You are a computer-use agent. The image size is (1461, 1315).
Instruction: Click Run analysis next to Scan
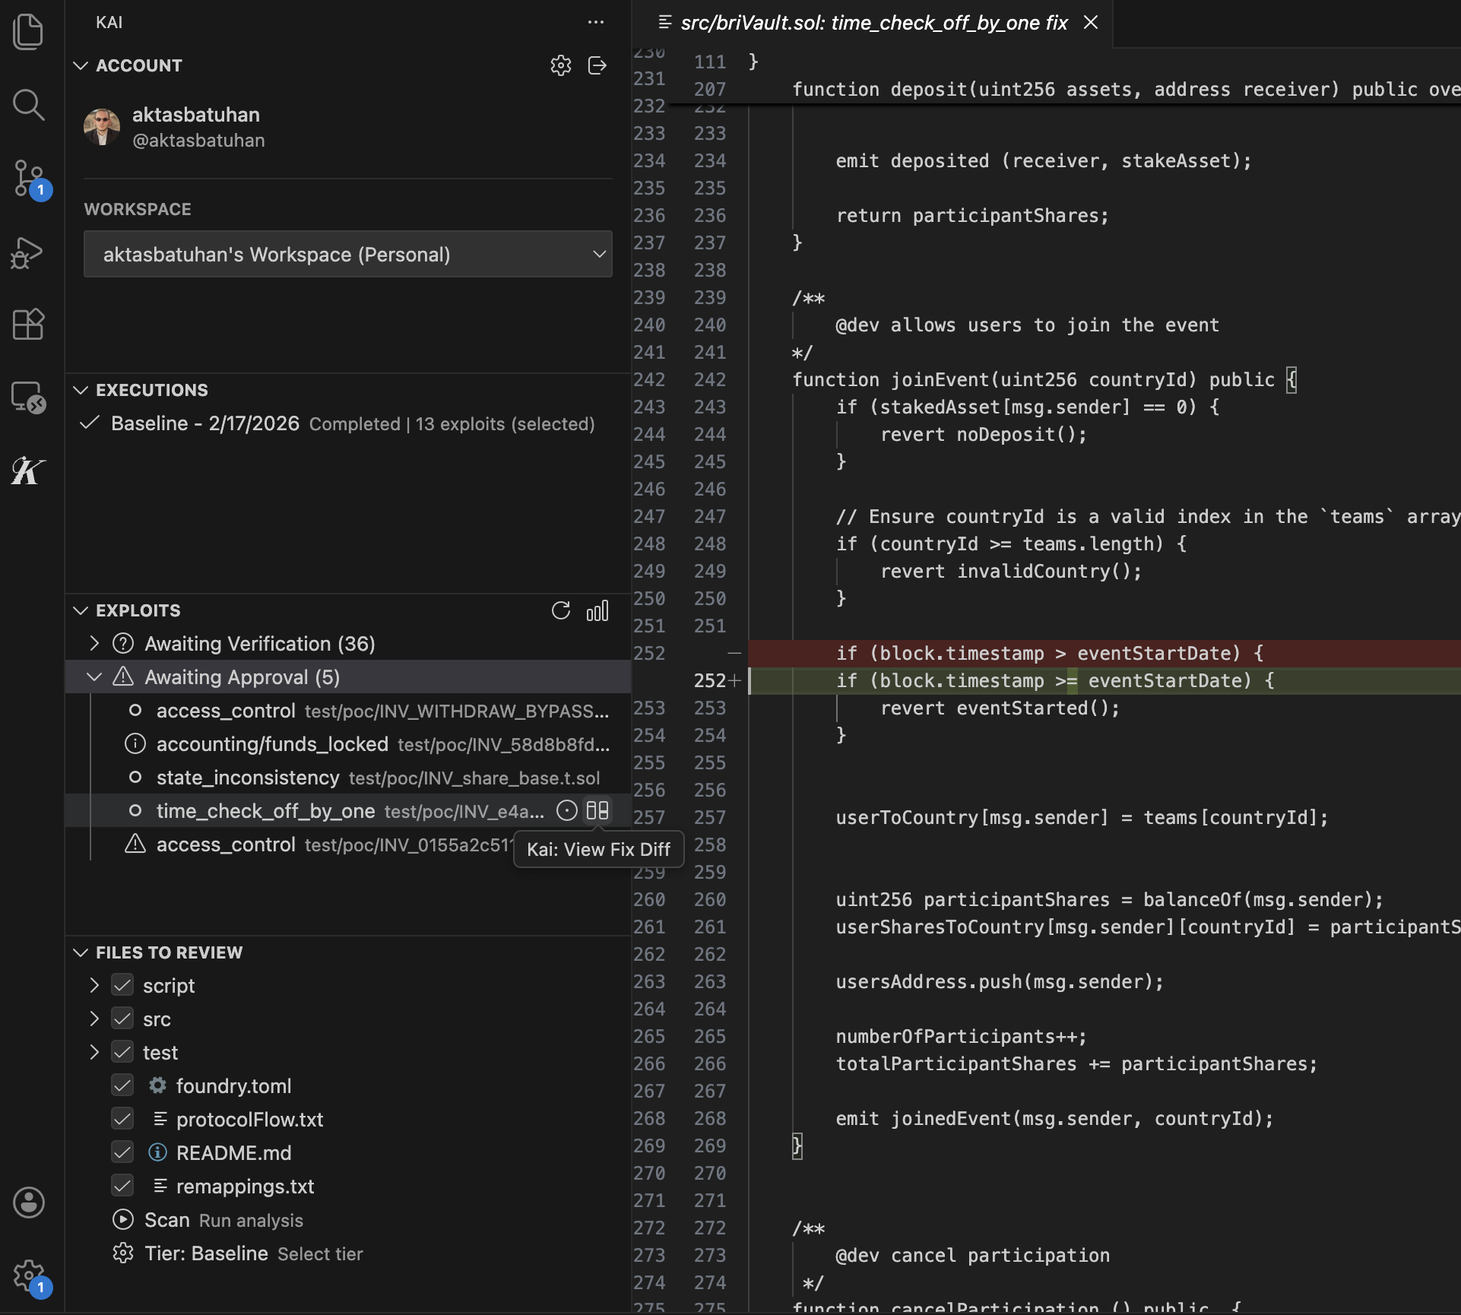pyautogui.click(x=251, y=1220)
